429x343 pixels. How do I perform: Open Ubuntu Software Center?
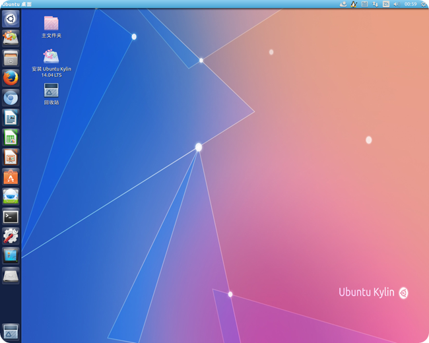coord(11,177)
